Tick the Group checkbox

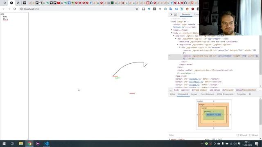(250, 135)
